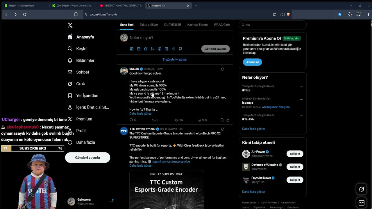Viewport: 372px width, 209px height.
Task: Follow Faytuks News account
Action: tap(295, 180)
